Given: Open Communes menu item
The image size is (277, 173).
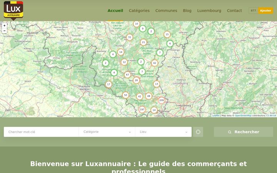Looking at the screenshot, I should coord(166,11).
